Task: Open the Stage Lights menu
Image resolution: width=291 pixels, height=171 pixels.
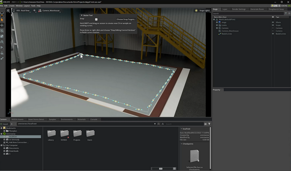Action: point(202,11)
